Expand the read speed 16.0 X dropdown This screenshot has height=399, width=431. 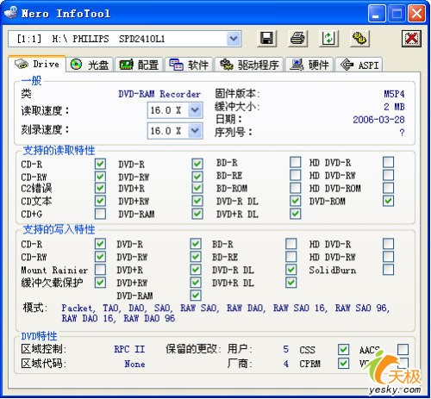point(195,109)
